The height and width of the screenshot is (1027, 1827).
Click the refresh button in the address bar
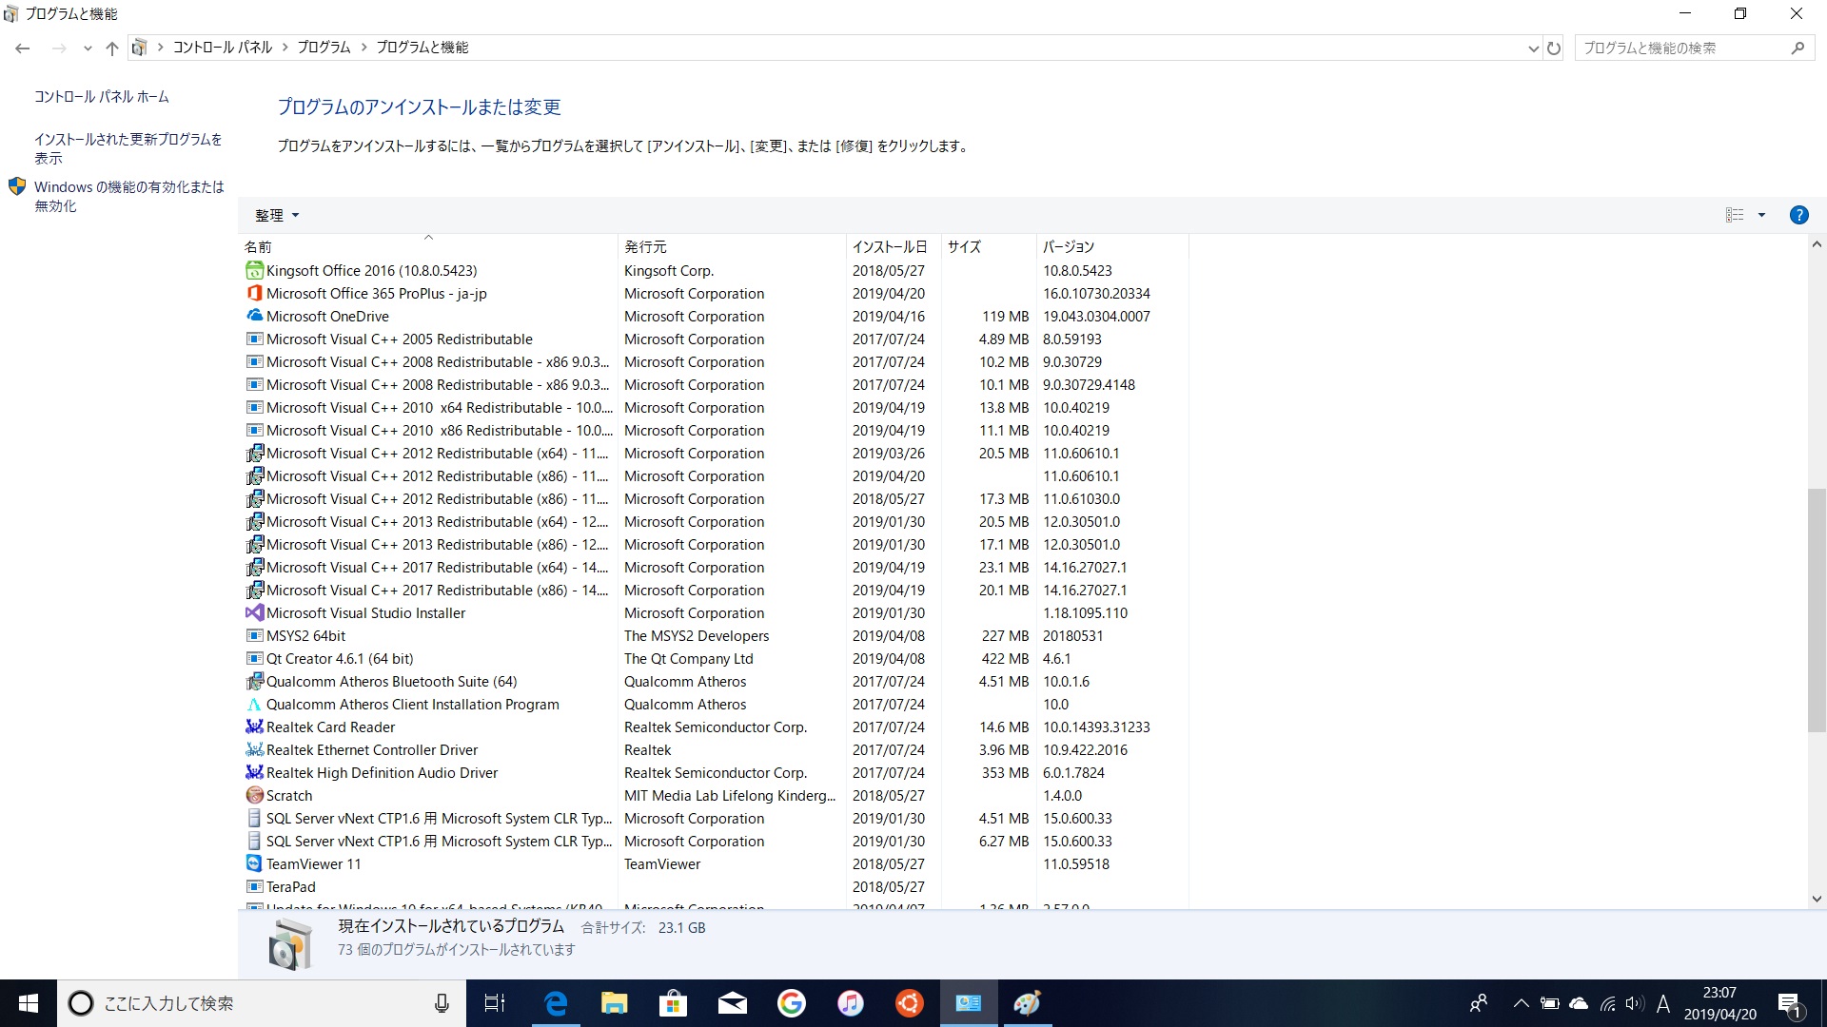1554,48
